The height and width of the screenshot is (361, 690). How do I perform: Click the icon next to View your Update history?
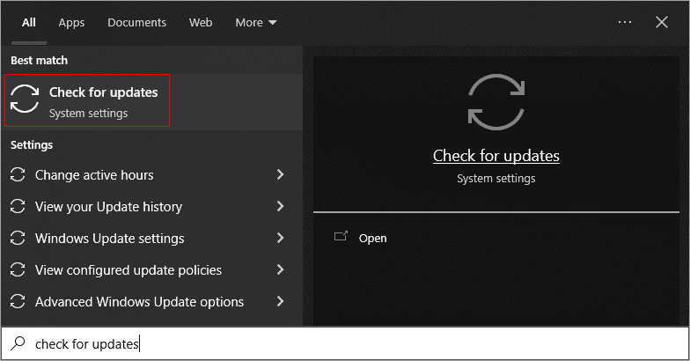tap(18, 206)
